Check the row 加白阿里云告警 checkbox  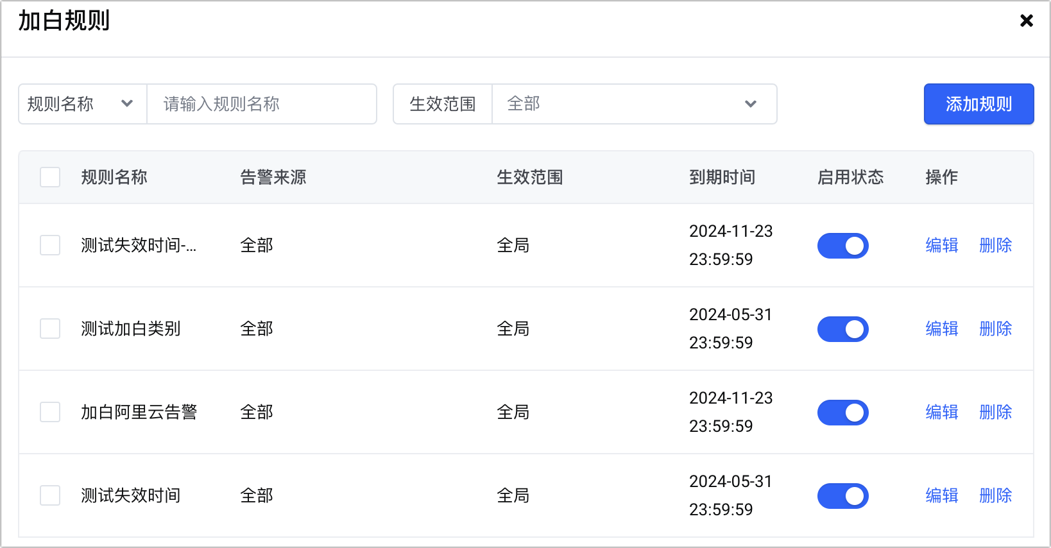pos(50,412)
